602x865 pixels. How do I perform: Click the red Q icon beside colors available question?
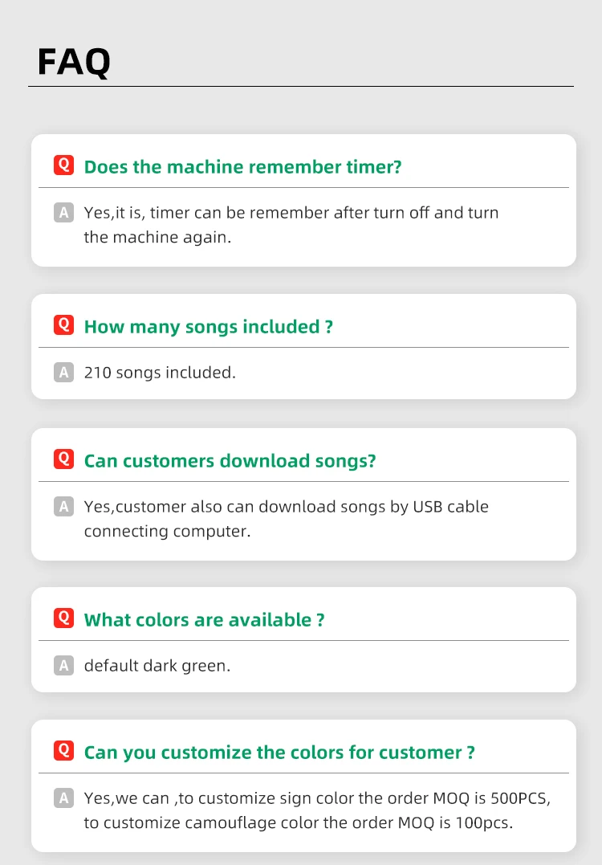[63, 618]
